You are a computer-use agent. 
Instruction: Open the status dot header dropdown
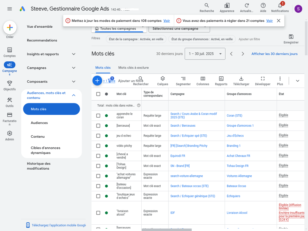point(106,94)
